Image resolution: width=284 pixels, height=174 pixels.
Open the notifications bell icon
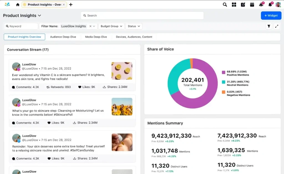point(270,4)
